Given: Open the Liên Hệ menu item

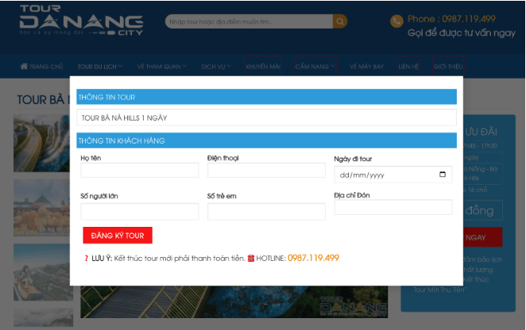Looking at the screenshot, I should 408,67.
